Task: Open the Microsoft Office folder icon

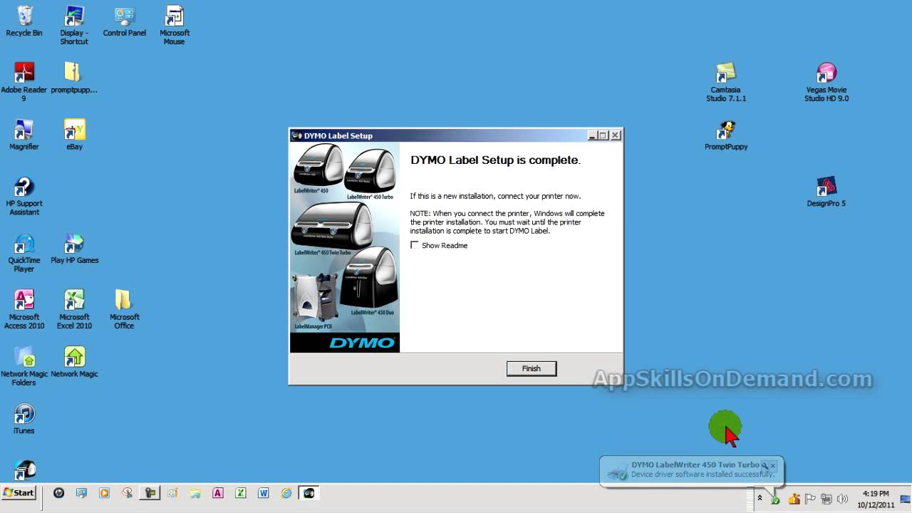Action: (x=124, y=309)
